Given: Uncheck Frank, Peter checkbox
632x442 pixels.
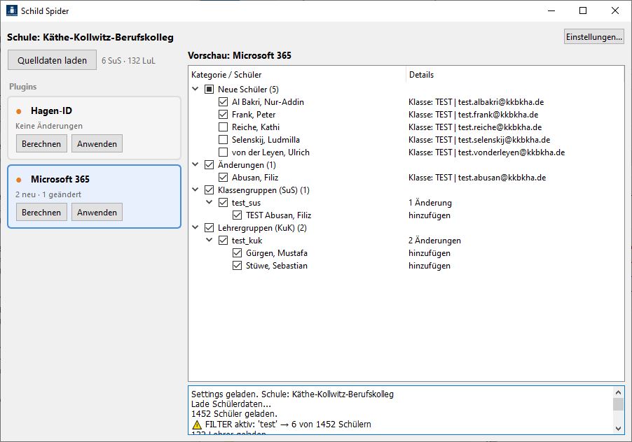Looking at the screenshot, I should coord(223,115).
